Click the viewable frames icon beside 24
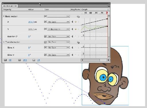The width and height of the screenshot is (147, 108). (x=34, y=60)
